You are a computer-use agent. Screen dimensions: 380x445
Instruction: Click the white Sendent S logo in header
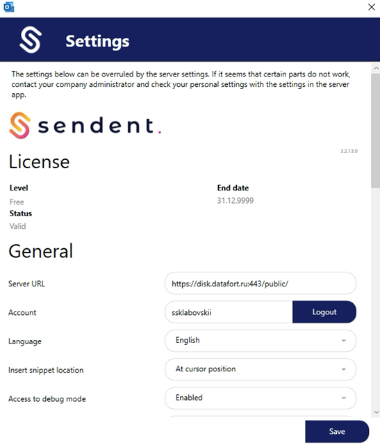[31, 40]
